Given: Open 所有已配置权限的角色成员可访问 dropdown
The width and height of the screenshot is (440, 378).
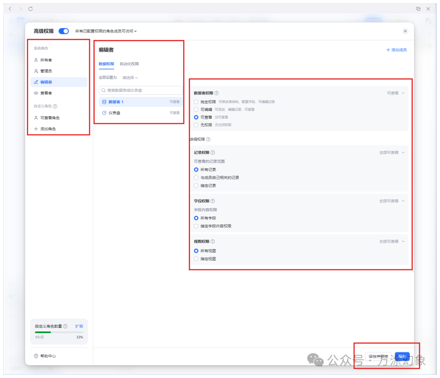Looking at the screenshot, I should [x=106, y=31].
